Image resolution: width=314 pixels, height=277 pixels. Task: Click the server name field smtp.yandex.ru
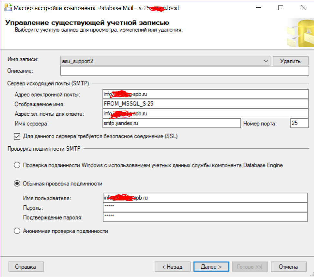pos(171,123)
